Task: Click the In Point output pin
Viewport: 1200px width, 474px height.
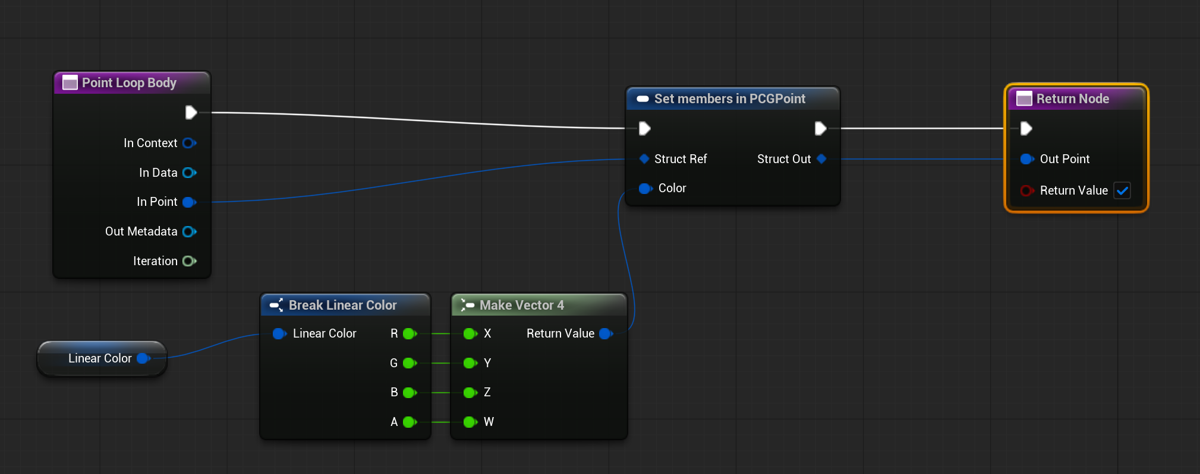Action: (x=189, y=202)
